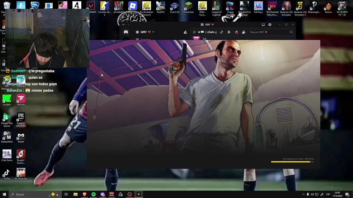The image size is (353, 198).
Task: Open the Streamer Life Simulator 2 icon
Action: point(300,8)
